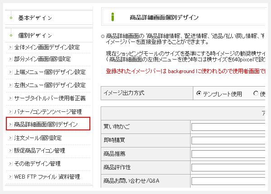Collapse the 個別デザイン section
The height and width of the screenshot is (194, 271).
tap(35, 35)
